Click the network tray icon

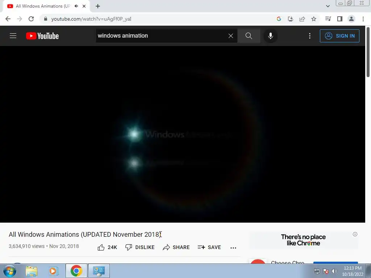click(x=317, y=271)
